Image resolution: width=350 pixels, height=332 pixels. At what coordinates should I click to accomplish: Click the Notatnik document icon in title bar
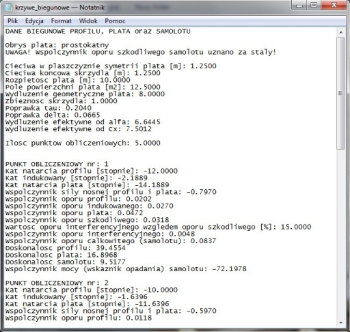click(x=8, y=8)
